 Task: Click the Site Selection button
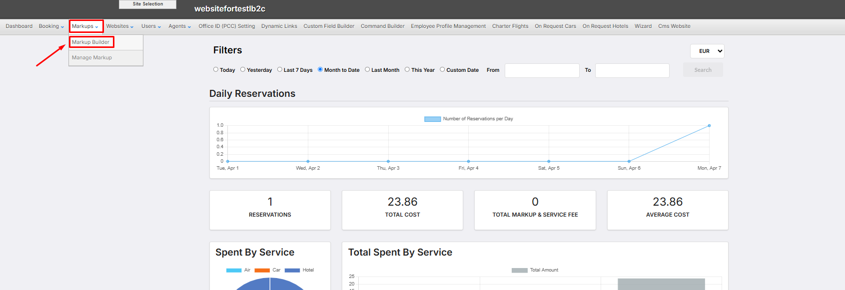(x=147, y=4)
